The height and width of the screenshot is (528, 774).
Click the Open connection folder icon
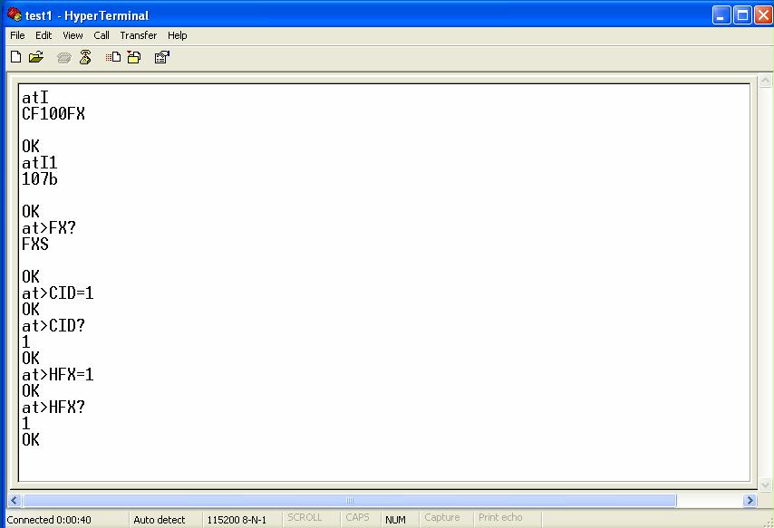point(36,57)
